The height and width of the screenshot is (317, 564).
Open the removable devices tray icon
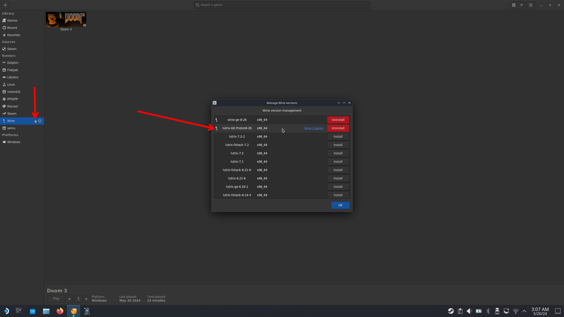pos(497,311)
